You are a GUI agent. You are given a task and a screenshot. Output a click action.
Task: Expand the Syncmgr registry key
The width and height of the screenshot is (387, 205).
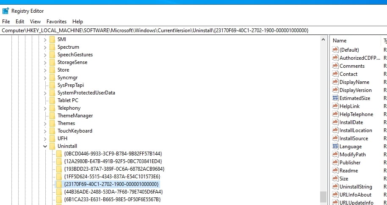pyautogui.click(x=45, y=78)
